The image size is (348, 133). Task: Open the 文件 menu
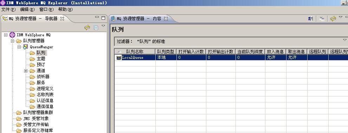point(8,9)
